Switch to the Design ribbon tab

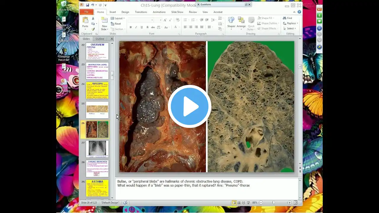[125, 12]
